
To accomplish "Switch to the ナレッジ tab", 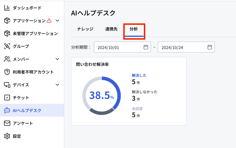I will coord(85,29).
